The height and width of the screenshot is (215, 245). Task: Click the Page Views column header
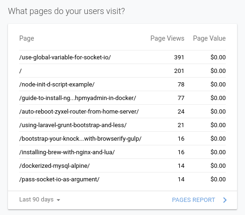(167, 38)
